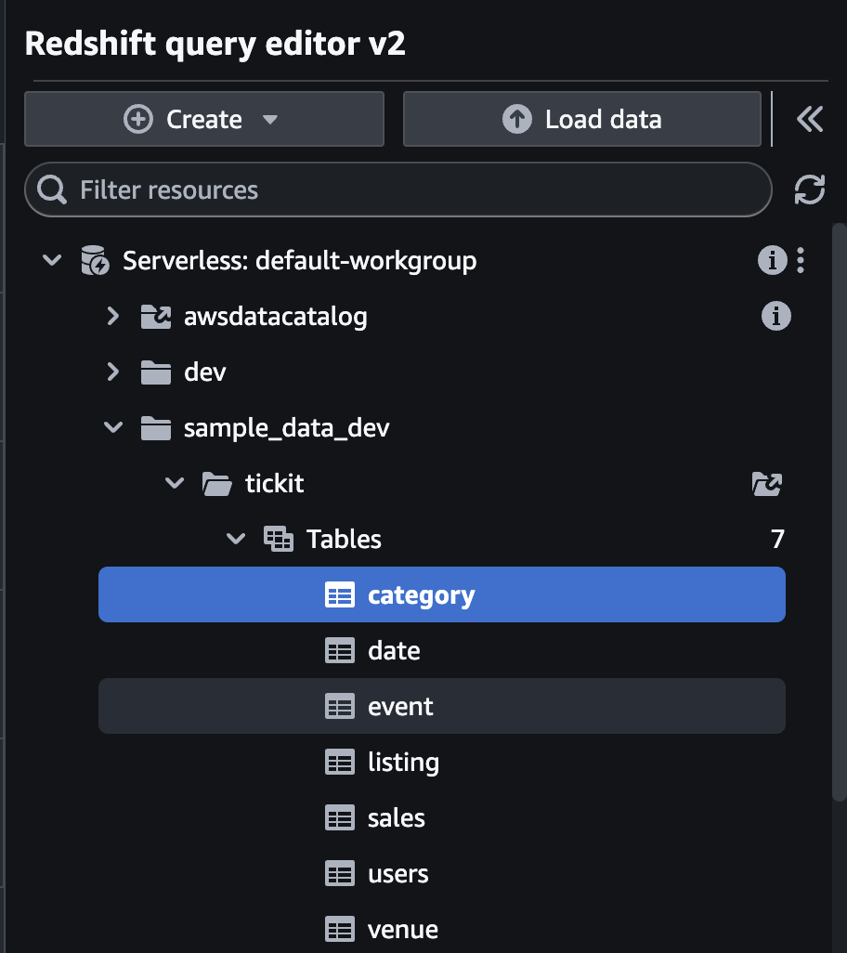
Task: Click the sample_data_dev folder icon
Action: pos(155,428)
